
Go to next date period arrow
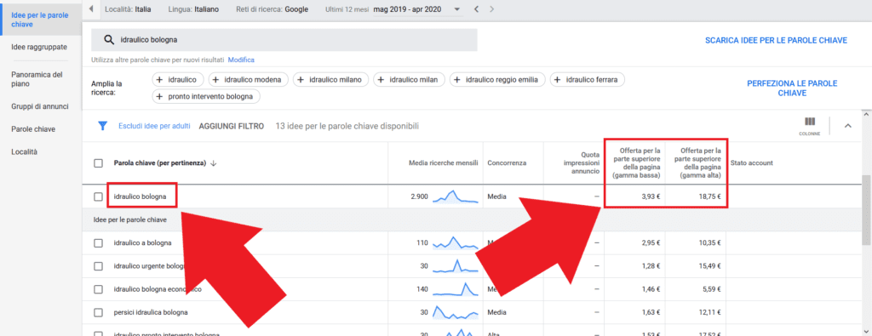491,9
